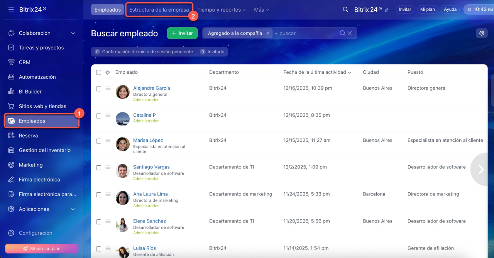Screen dimensions: 494x258
Task: Open the hamburger menu next to Bitrix24 logo
Action: tap(11, 9)
